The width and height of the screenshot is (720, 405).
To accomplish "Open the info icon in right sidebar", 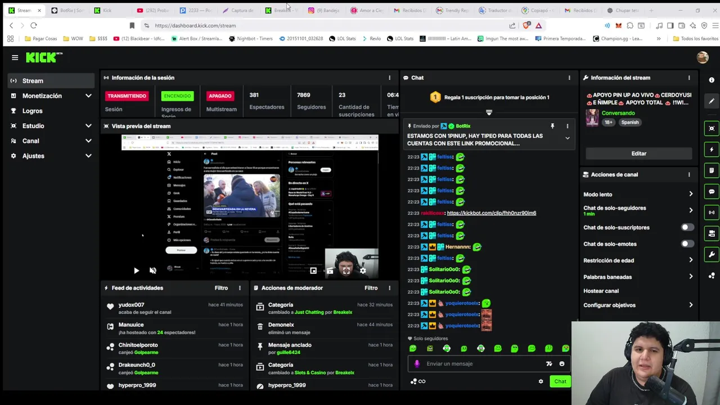I will click(712, 80).
